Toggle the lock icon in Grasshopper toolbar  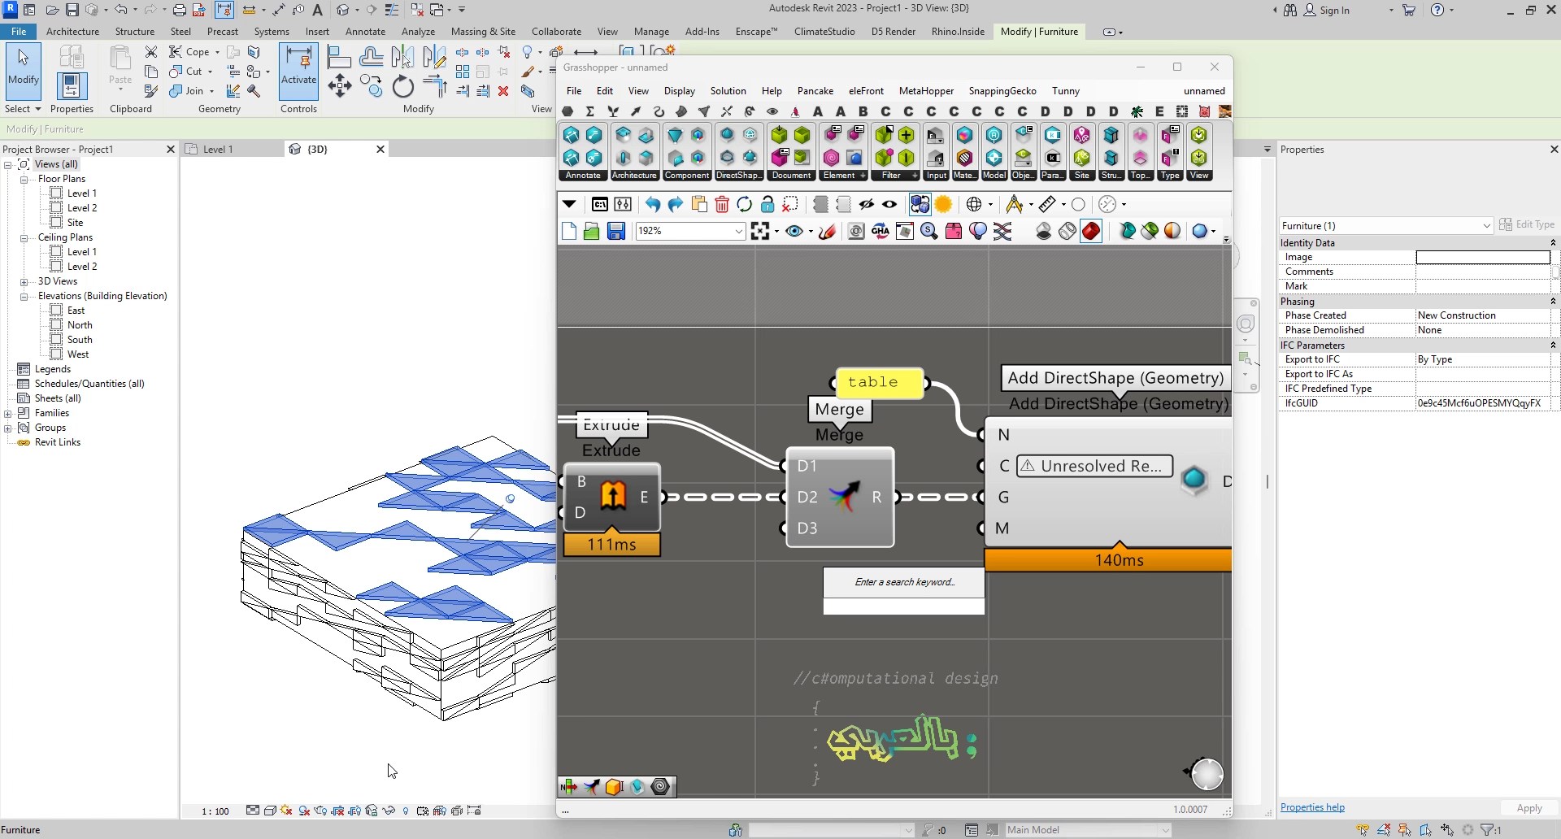coord(767,205)
